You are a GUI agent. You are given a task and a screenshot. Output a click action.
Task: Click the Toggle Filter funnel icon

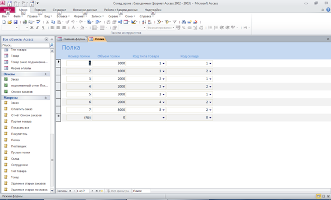coord(175,22)
